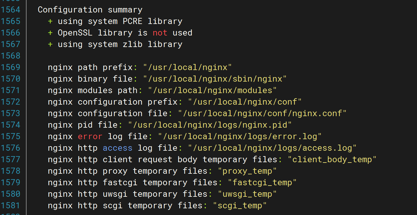
Task: Click the word "used" on line 1566
Action: coord(182,33)
